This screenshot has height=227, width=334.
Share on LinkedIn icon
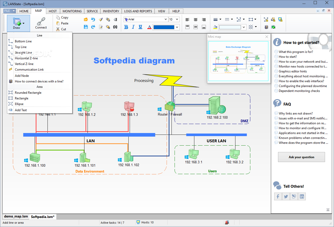pyautogui.click(x=302, y=196)
